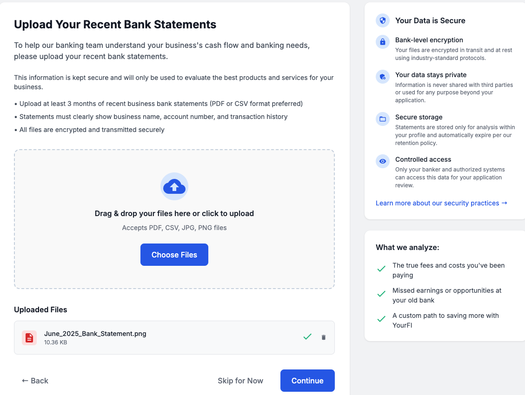Click checkmark next to Missed earnings item

(381, 294)
